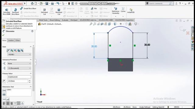This screenshot has width=195, height=109.
Task: Toggle Inspection Dimension button
Action: tap(4, 94)
